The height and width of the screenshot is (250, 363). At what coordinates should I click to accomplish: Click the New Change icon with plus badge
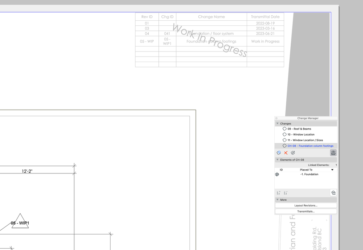coord(279,153)
